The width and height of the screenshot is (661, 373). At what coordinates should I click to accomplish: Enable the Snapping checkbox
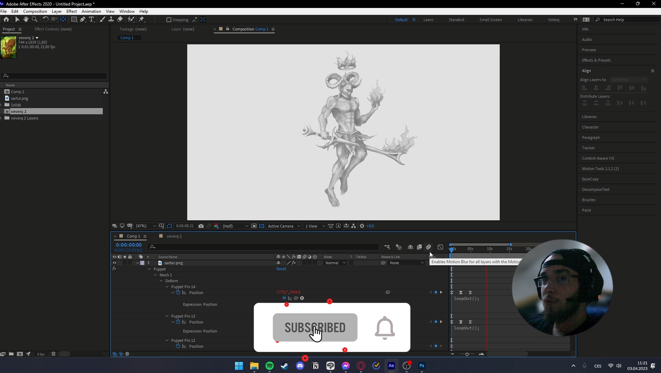(x=169, y=20)
